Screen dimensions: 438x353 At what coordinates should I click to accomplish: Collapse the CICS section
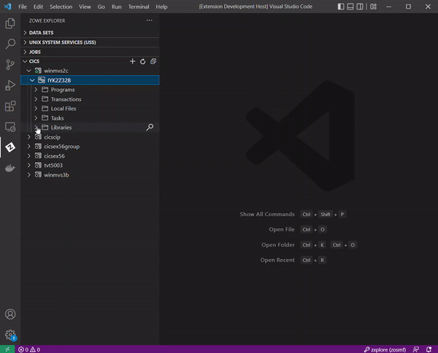click(x=25, y=61)
